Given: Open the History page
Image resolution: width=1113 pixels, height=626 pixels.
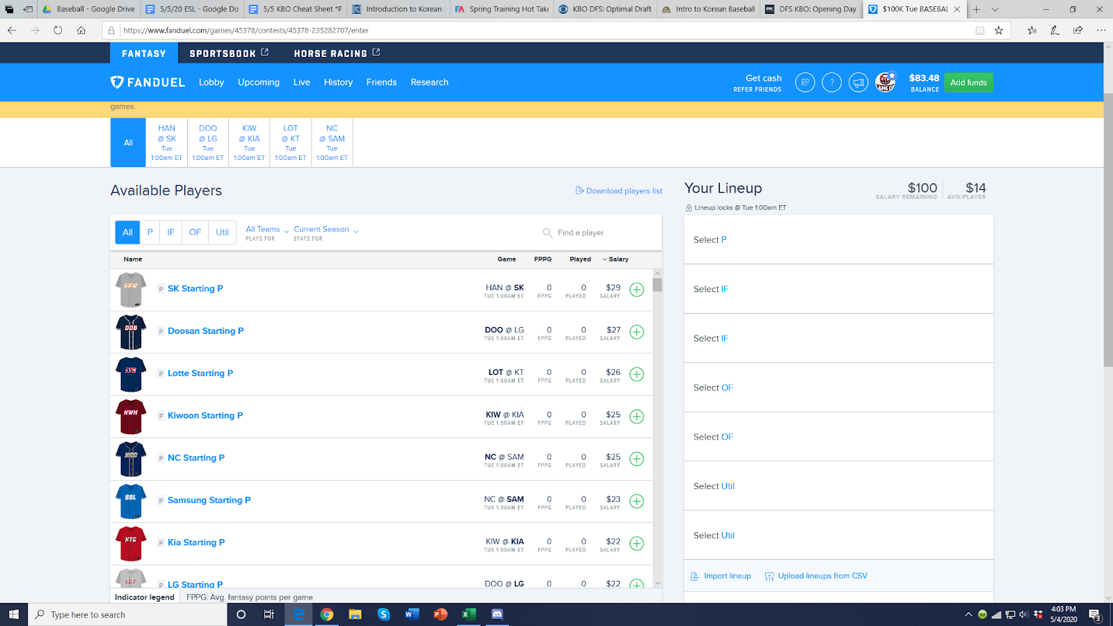Looking at the screenshot, I should click(338, 82).
